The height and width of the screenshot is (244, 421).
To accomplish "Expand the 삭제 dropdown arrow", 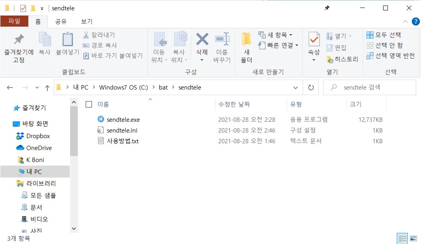I will tap(202, 60).
